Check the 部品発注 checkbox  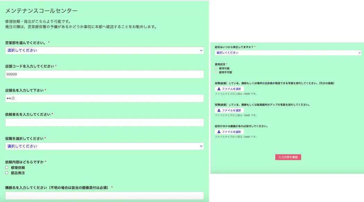(7, 173)
